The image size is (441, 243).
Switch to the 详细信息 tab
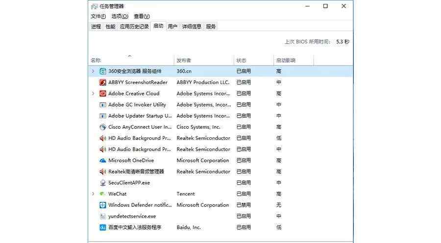click(192, 27)
